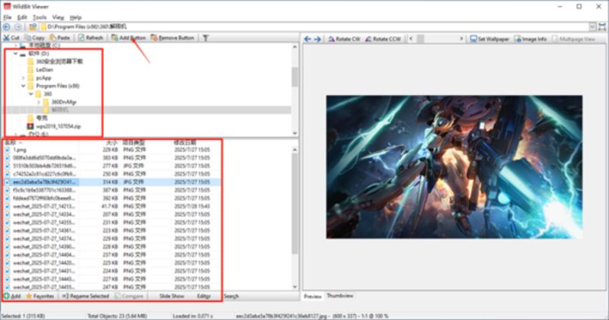Select the file sized 383 KB
This screenshot has height=320, width=609.
112,158
